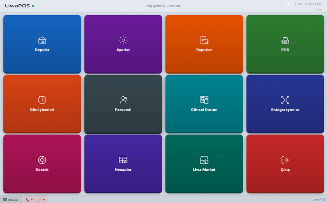Go to the Personel module
The image size is (327, 203).
coord(123,104)
